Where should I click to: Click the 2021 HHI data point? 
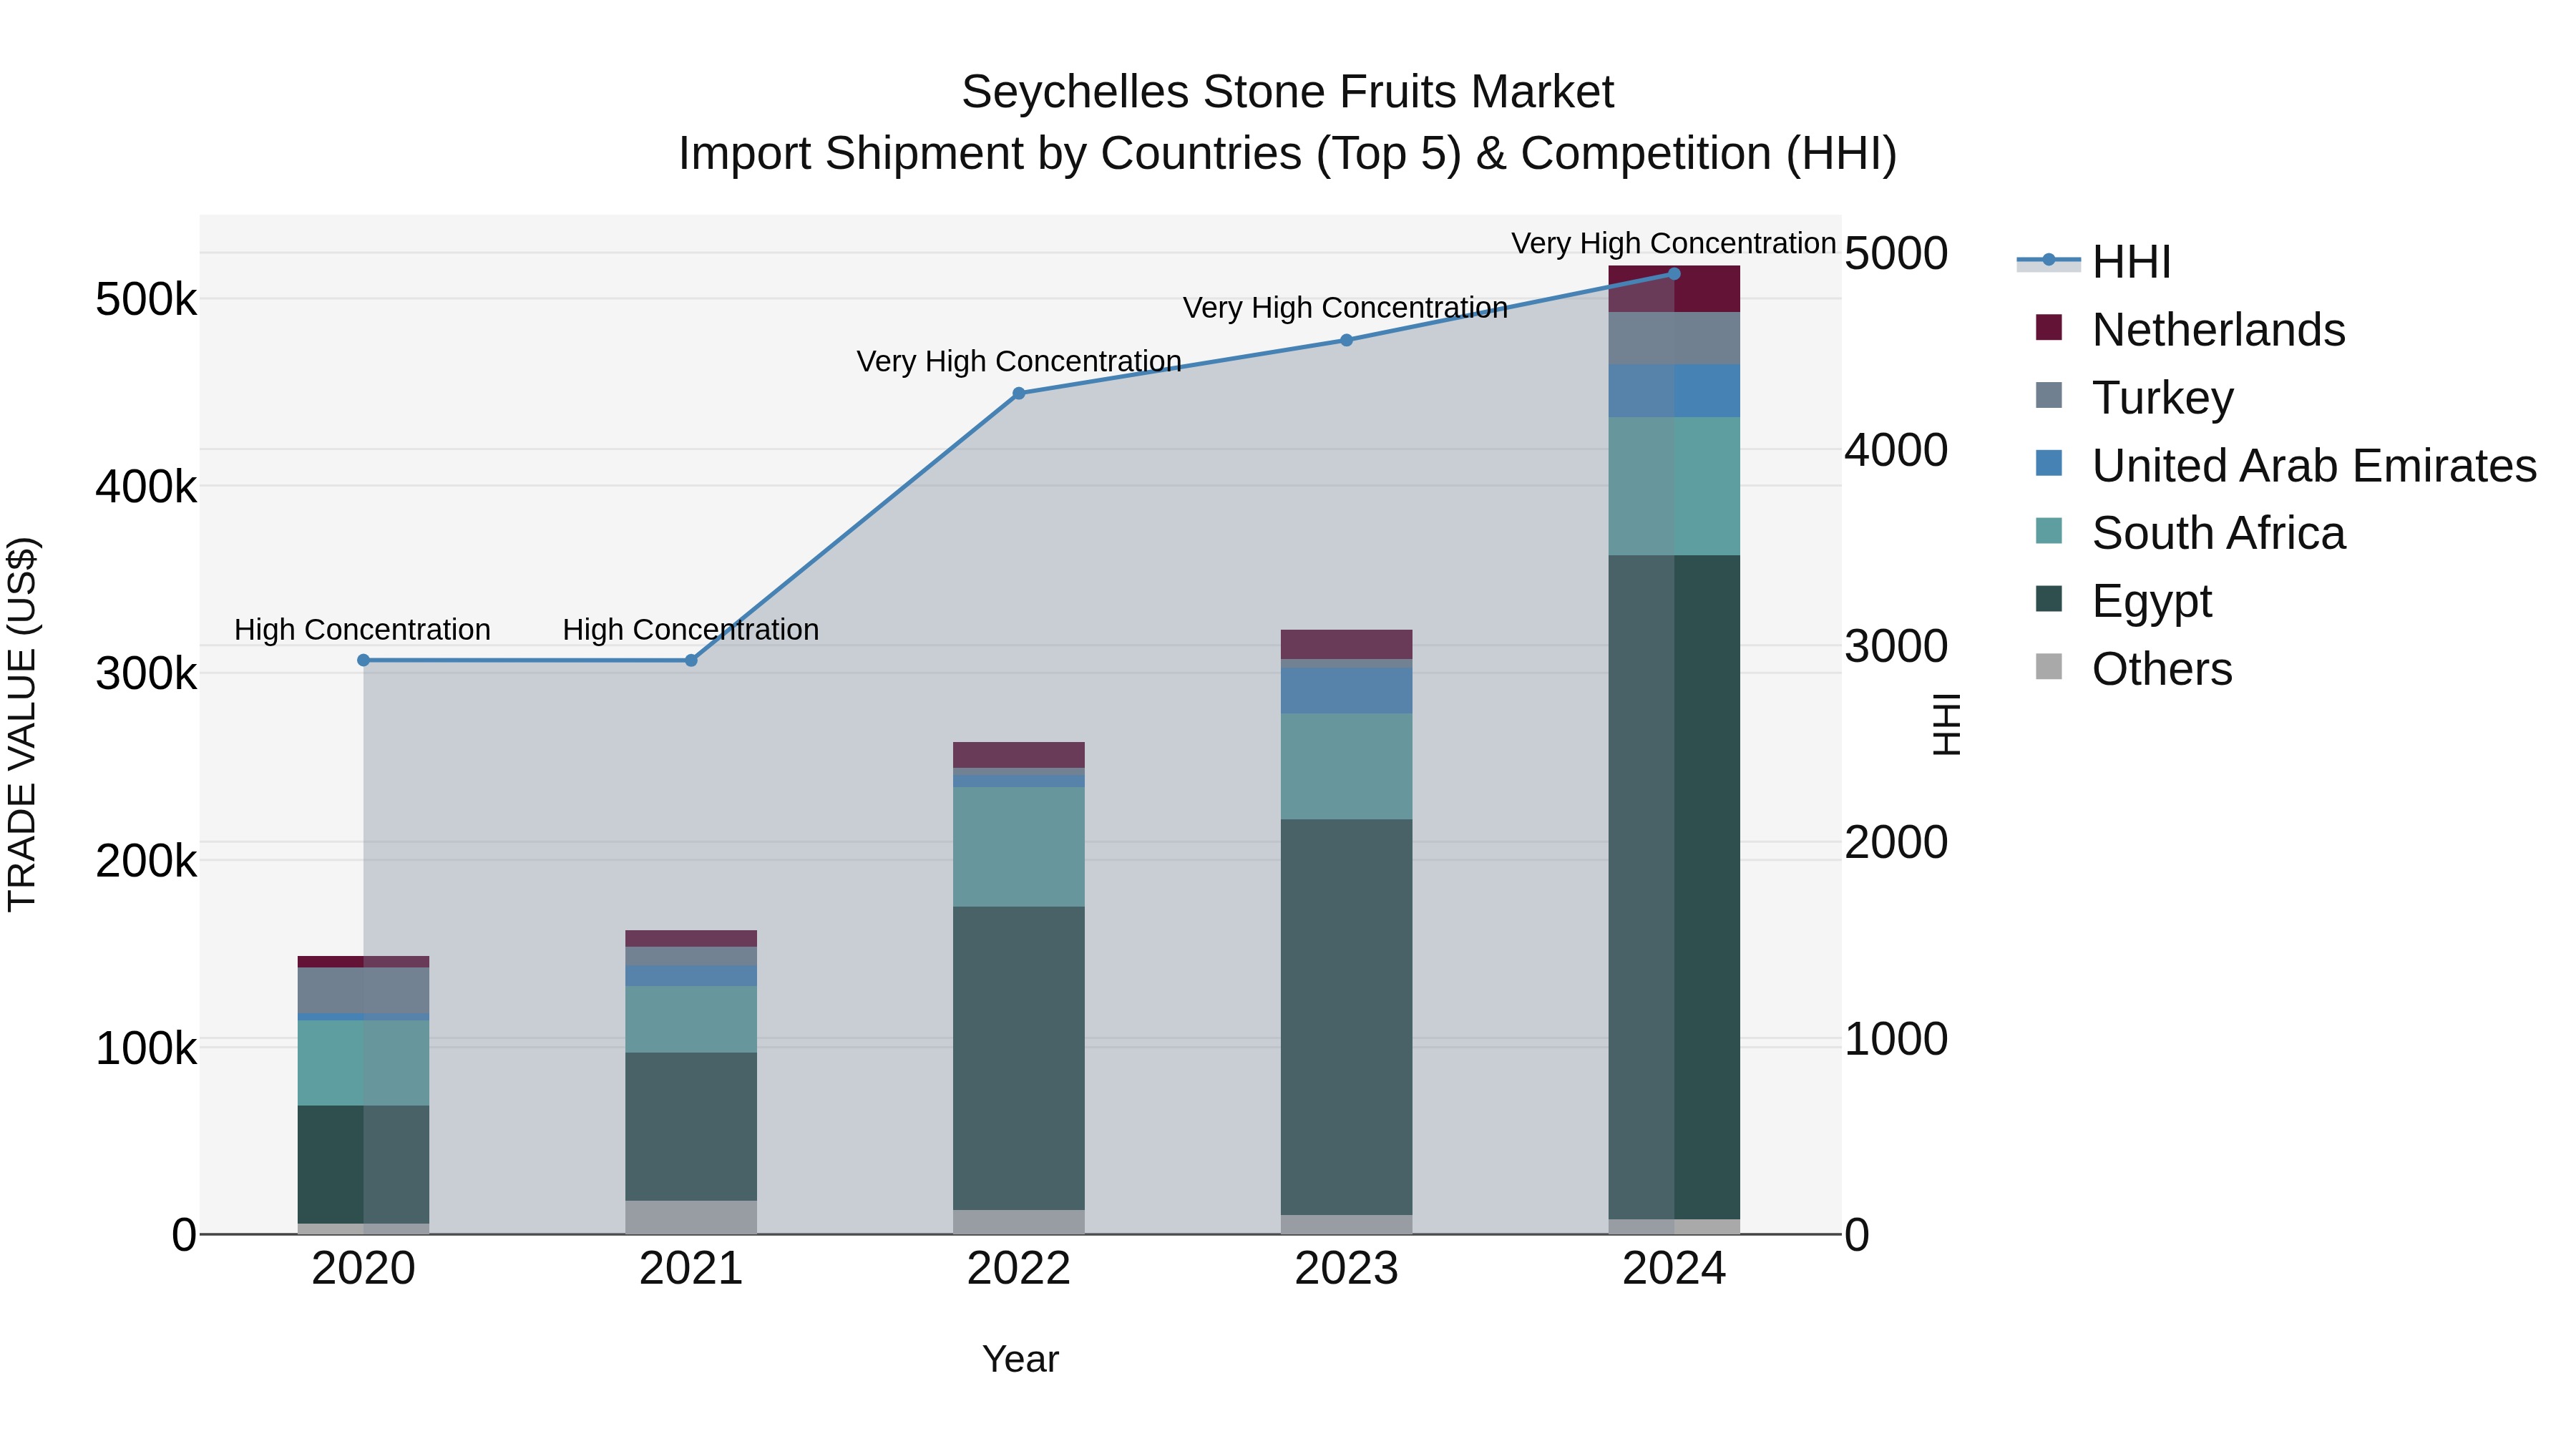click(x=691, y=660)
